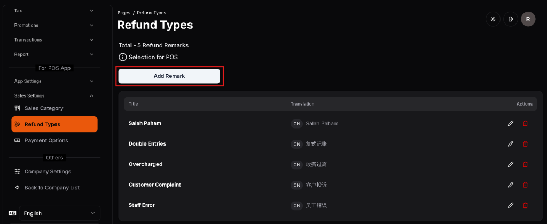
Task: Click the edit pencil for Salah Paham
Action: [x=511, y=123]
